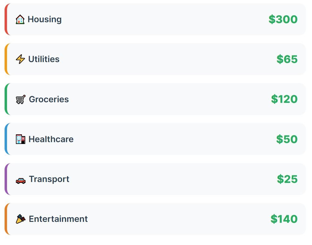Open the Groceries category label

[49, 99]
